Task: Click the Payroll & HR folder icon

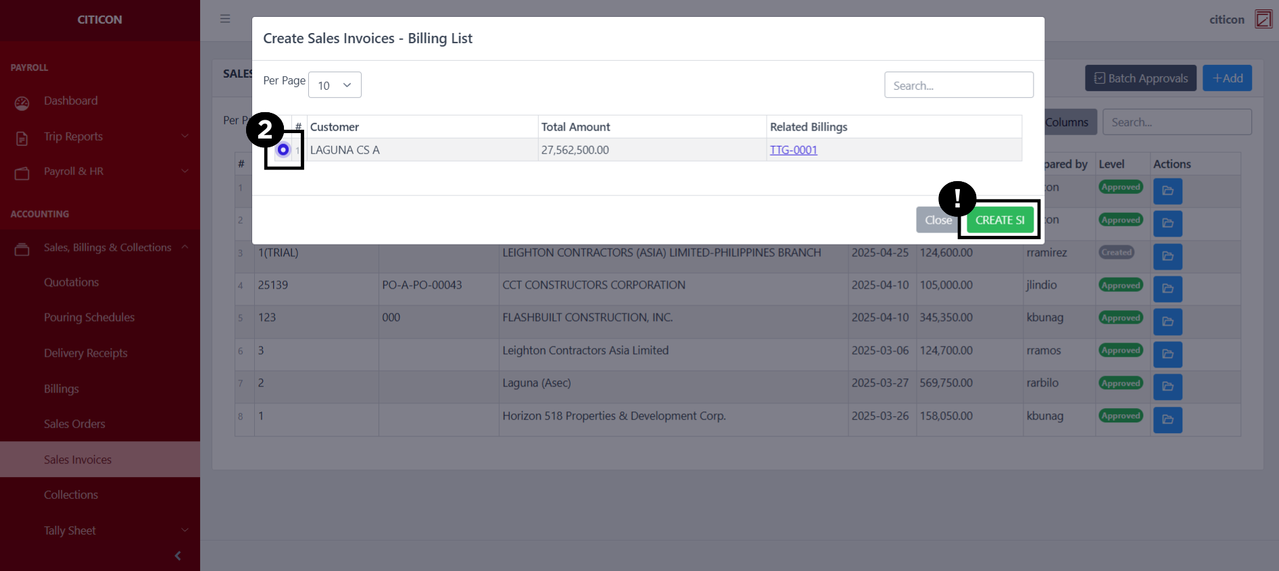Action: point(22,174)
